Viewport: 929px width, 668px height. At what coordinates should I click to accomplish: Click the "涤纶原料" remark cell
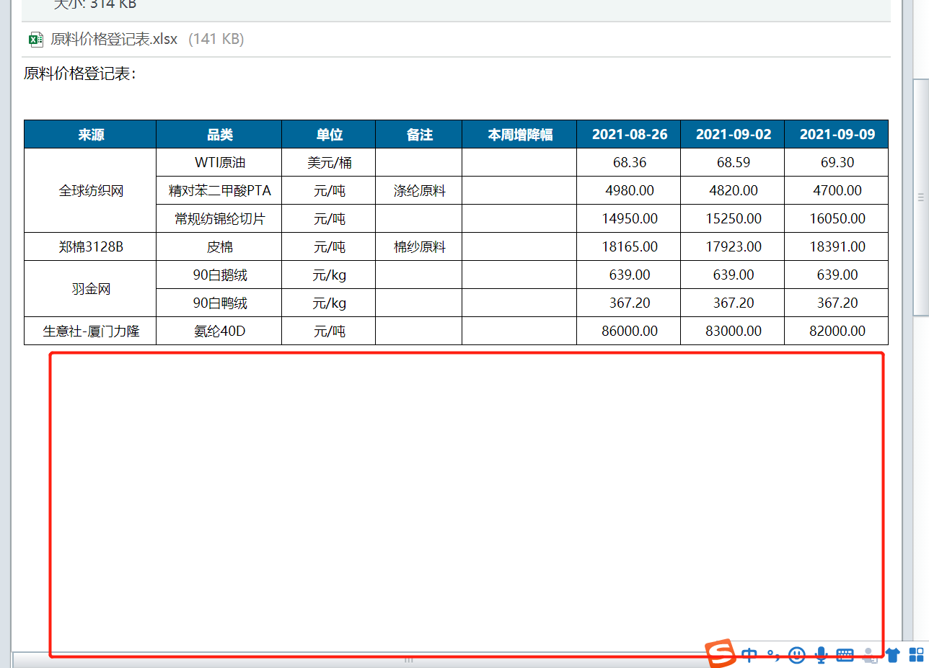419,191
